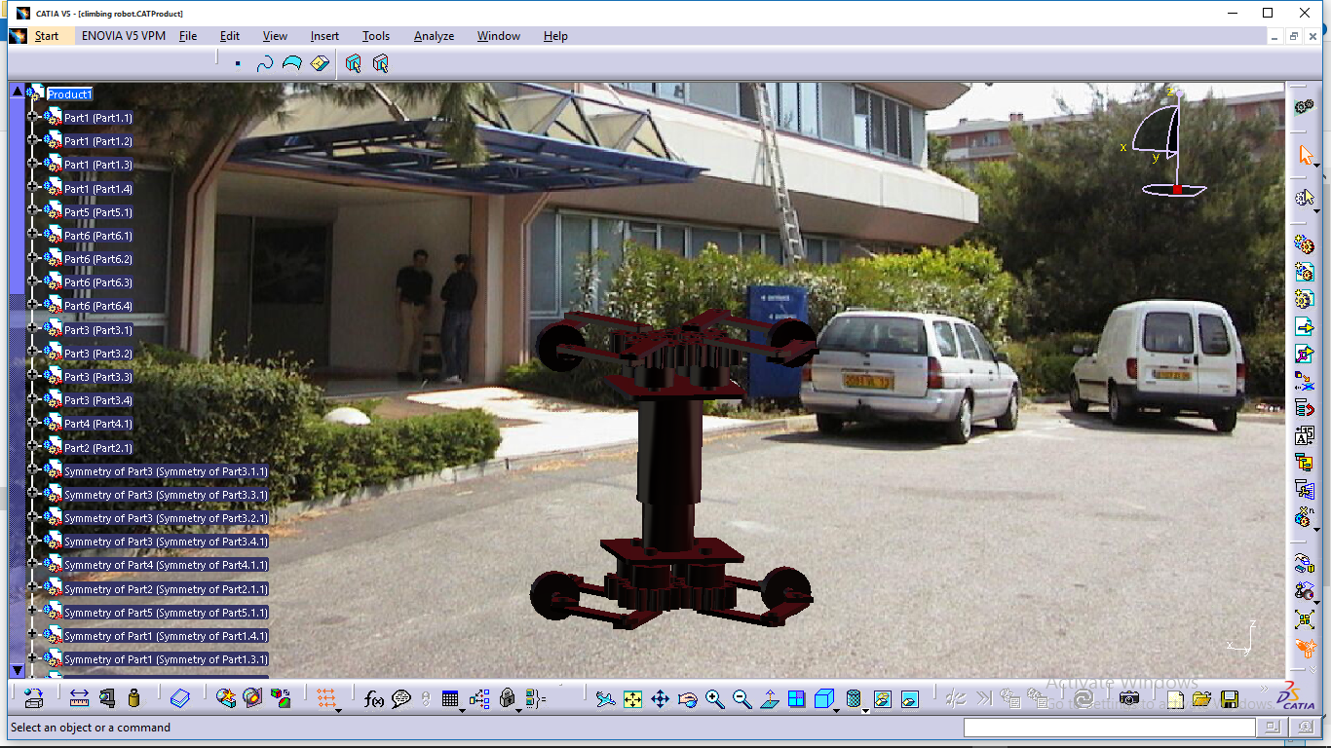Click the tree scroll-down arrow

17,670
